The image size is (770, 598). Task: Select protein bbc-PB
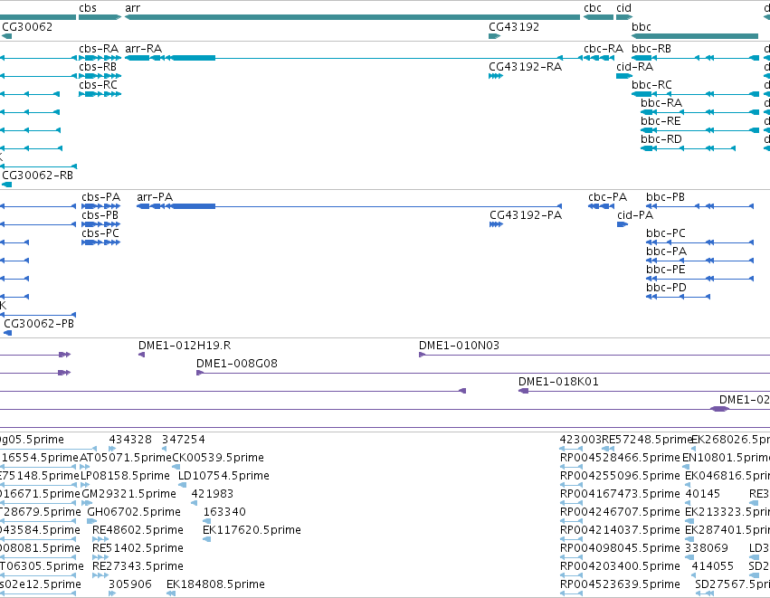pyautogui.click(x=699, y=206)
